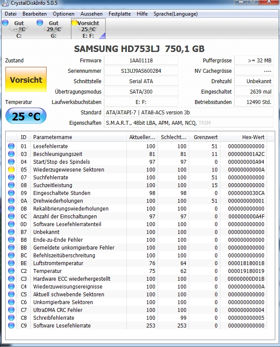Click the yellow Vorsicht health status button
The width and height of the screenshot is (280, 347).
pos(26,79)
